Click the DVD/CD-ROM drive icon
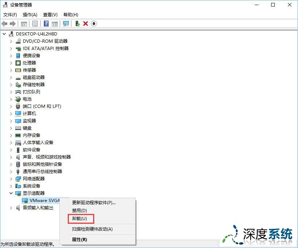 [18, 41]
